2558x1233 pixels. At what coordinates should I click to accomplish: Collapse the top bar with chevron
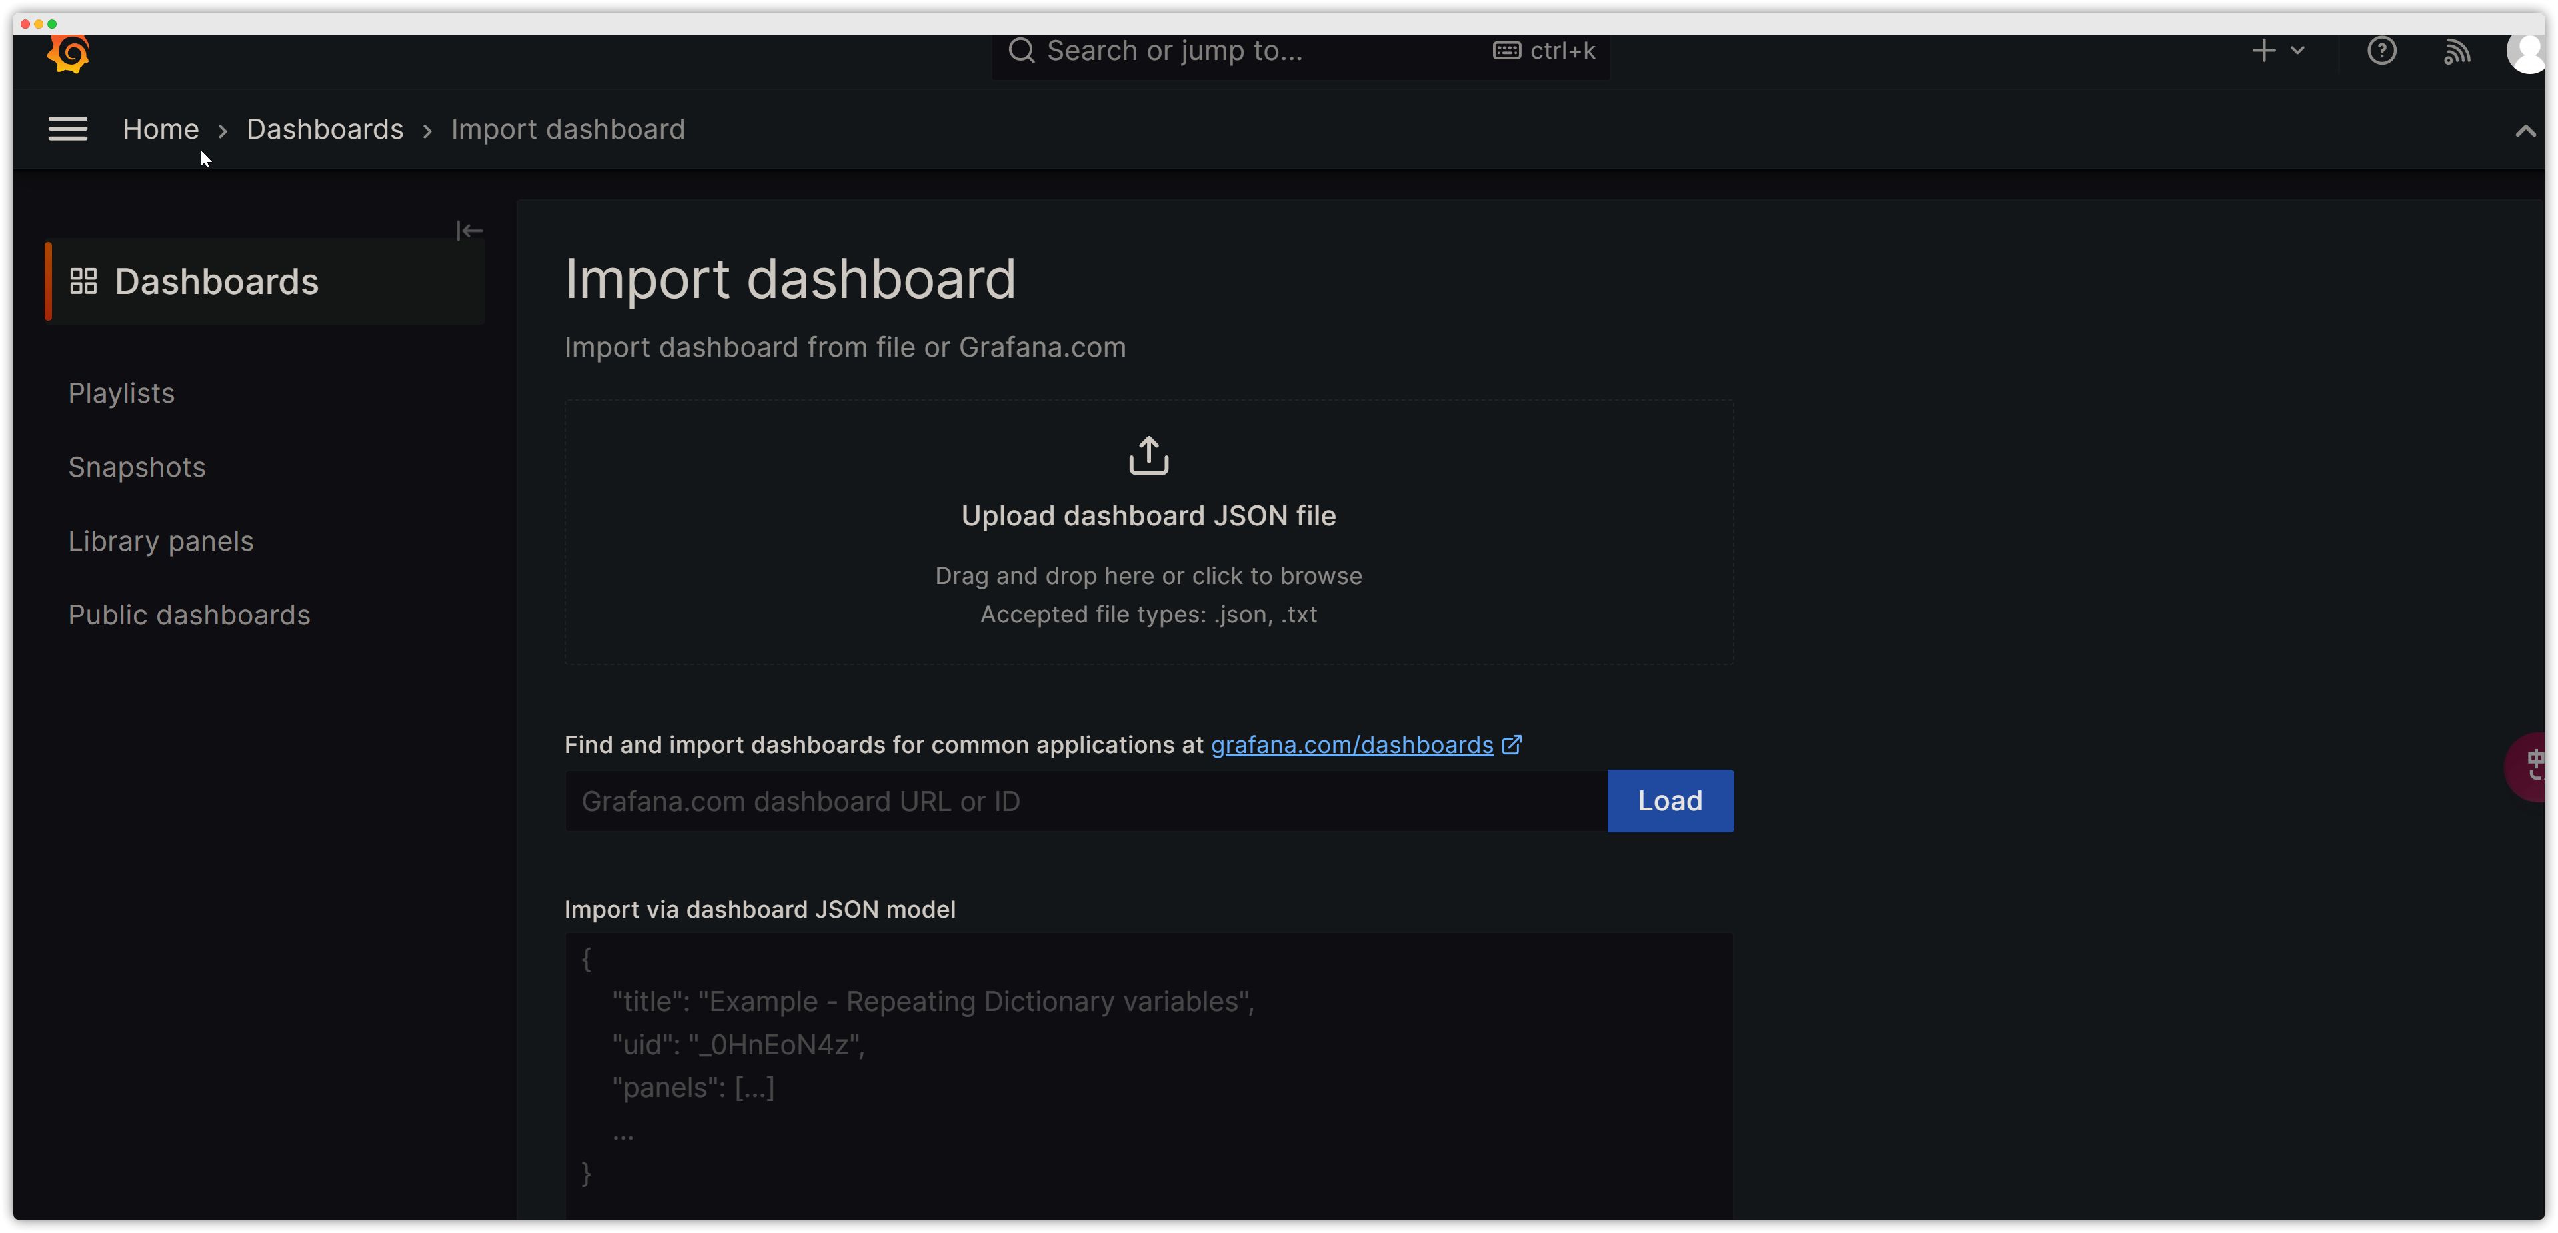[x=2525, y=131]
